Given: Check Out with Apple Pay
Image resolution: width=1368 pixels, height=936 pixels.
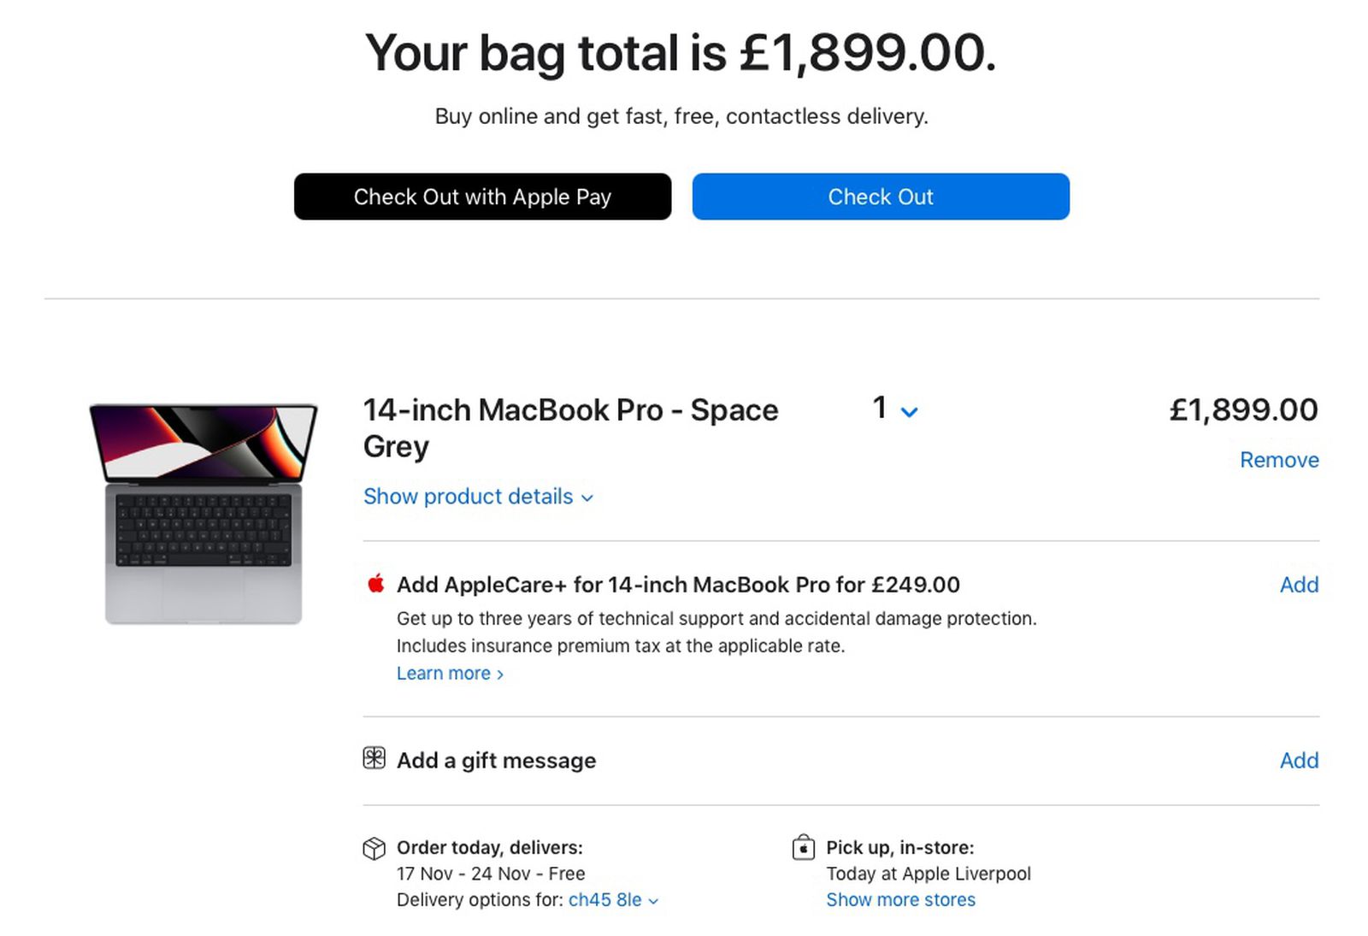Looking at the screenshot, I should coord(482,197).
